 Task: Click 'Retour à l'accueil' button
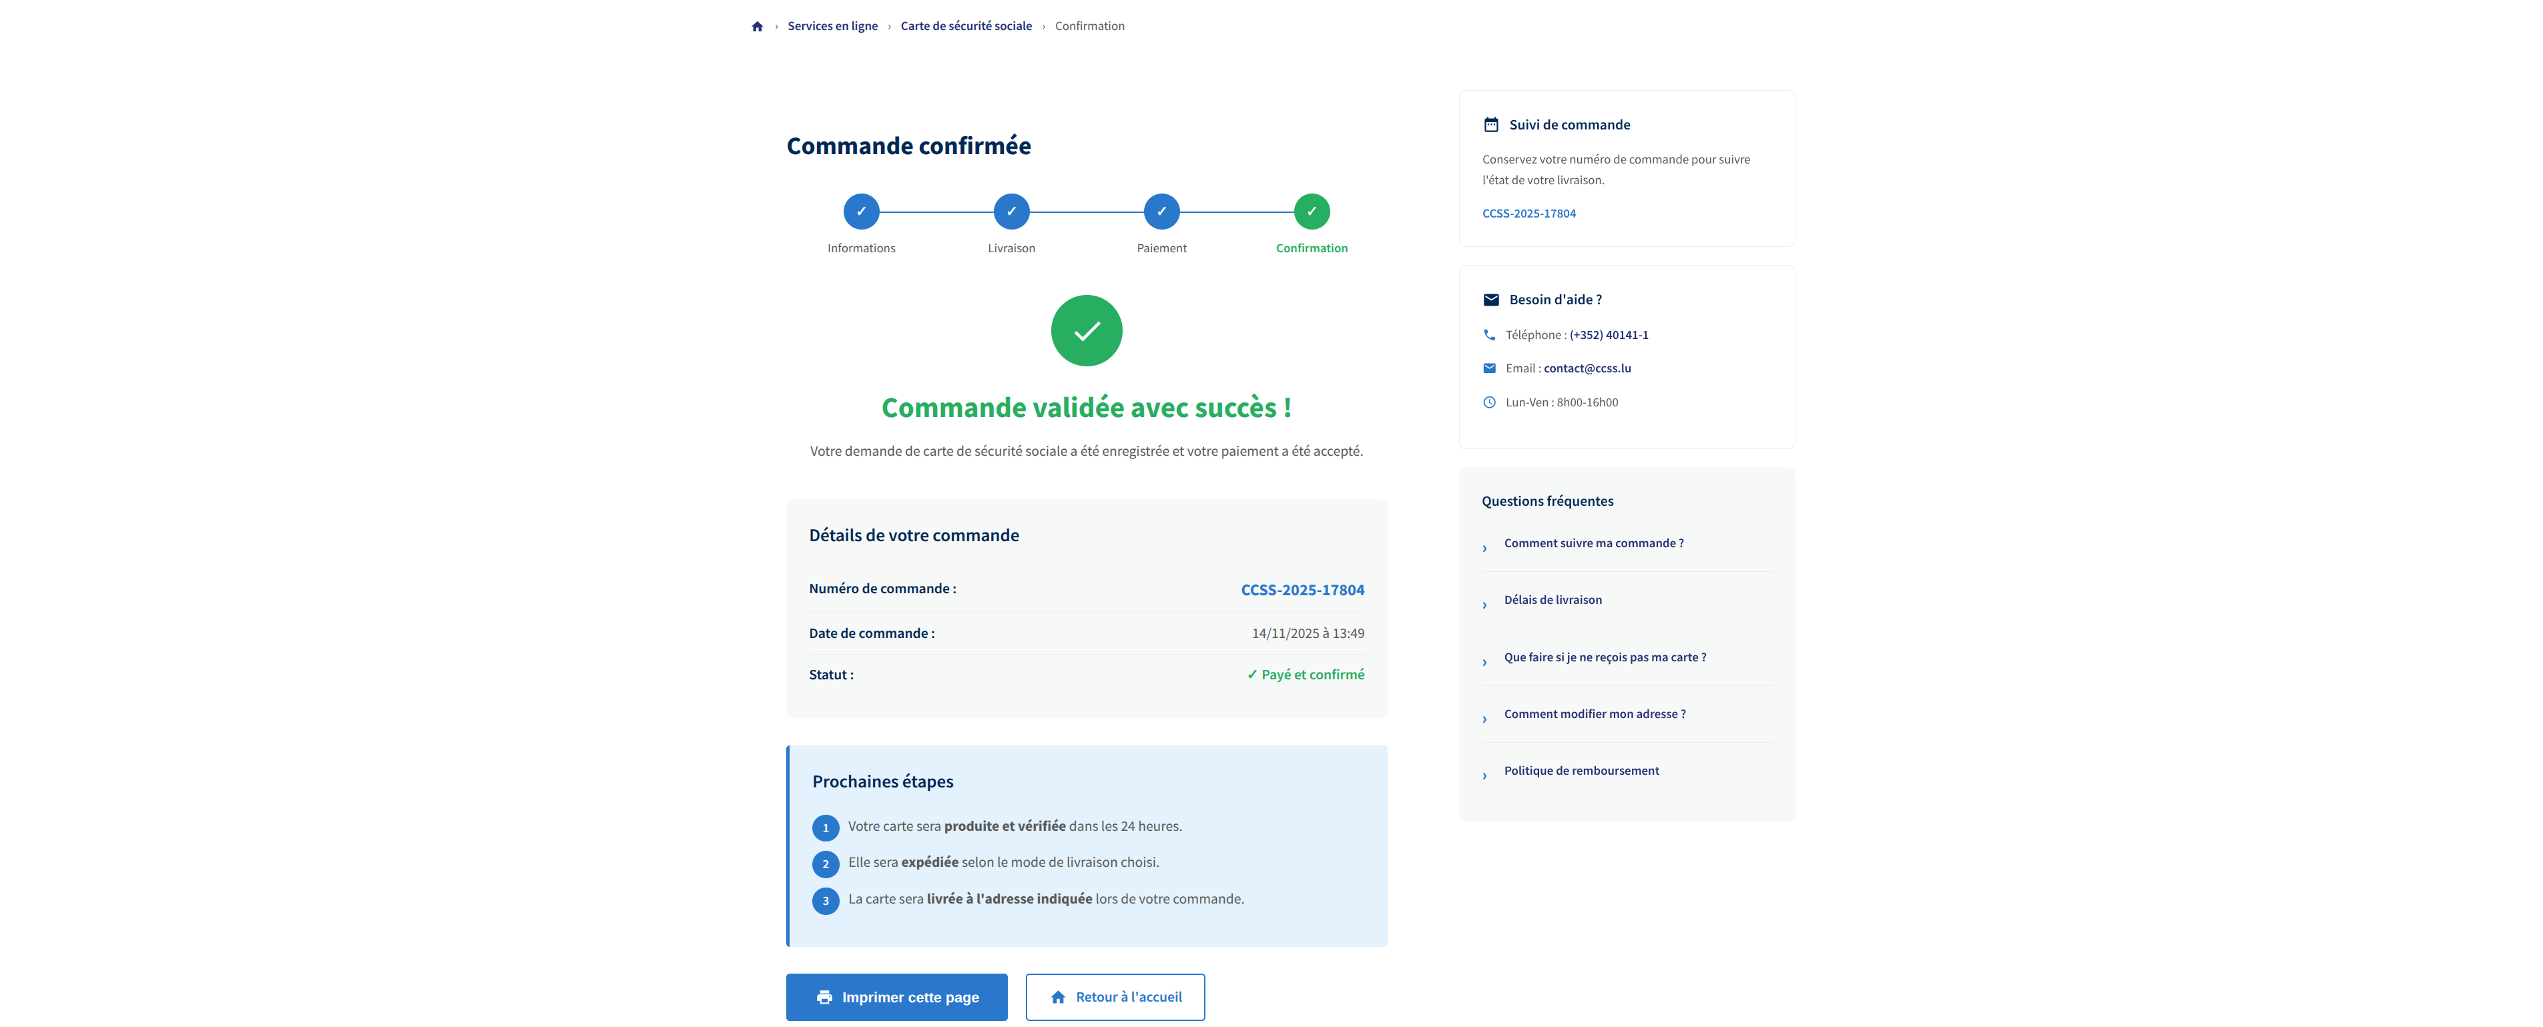click(1115, 996)
